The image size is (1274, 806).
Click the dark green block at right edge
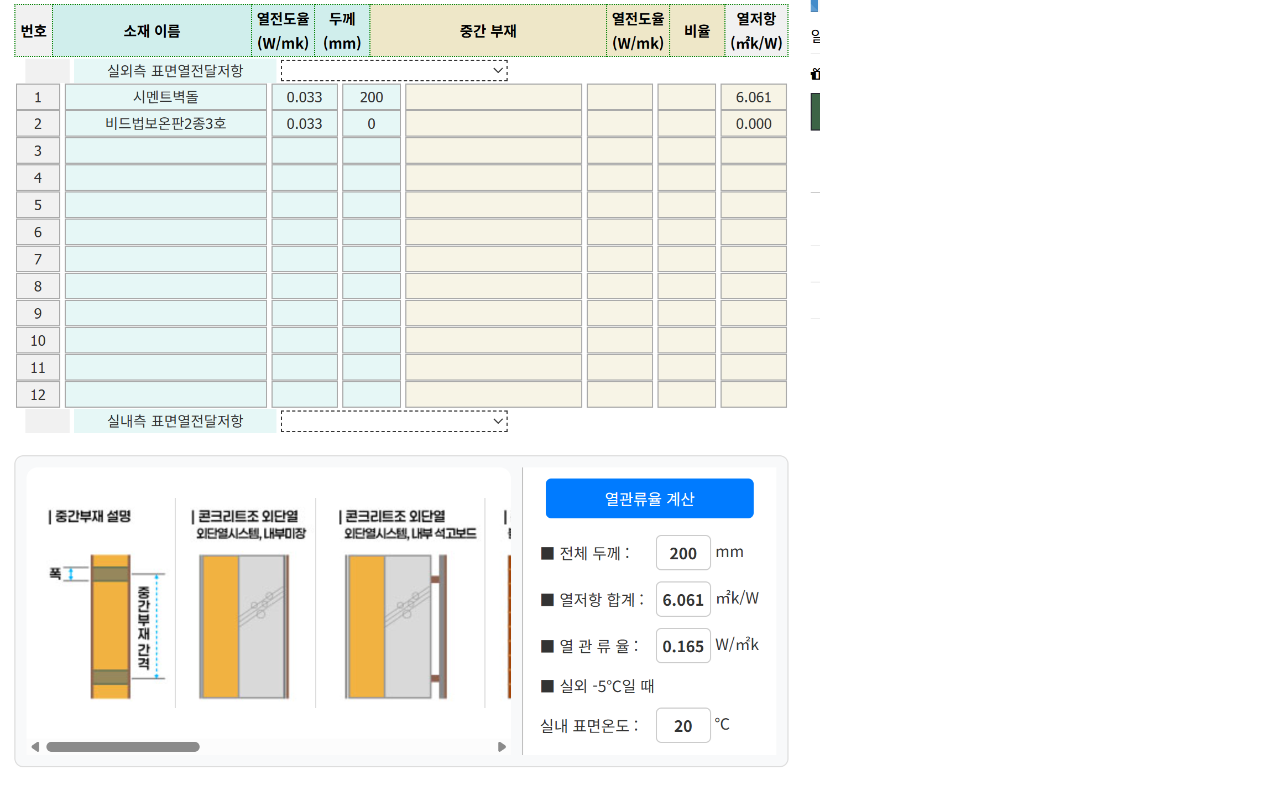(x=815, y=112)
